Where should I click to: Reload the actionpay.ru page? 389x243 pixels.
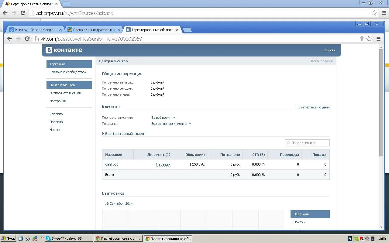[x=23, y=13]
